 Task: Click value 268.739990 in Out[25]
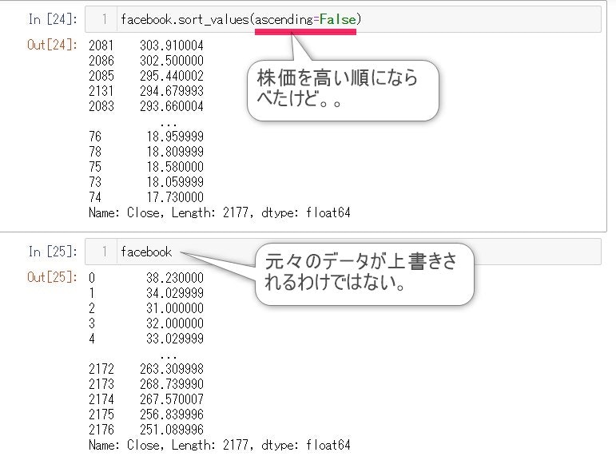tap(172, 384)
